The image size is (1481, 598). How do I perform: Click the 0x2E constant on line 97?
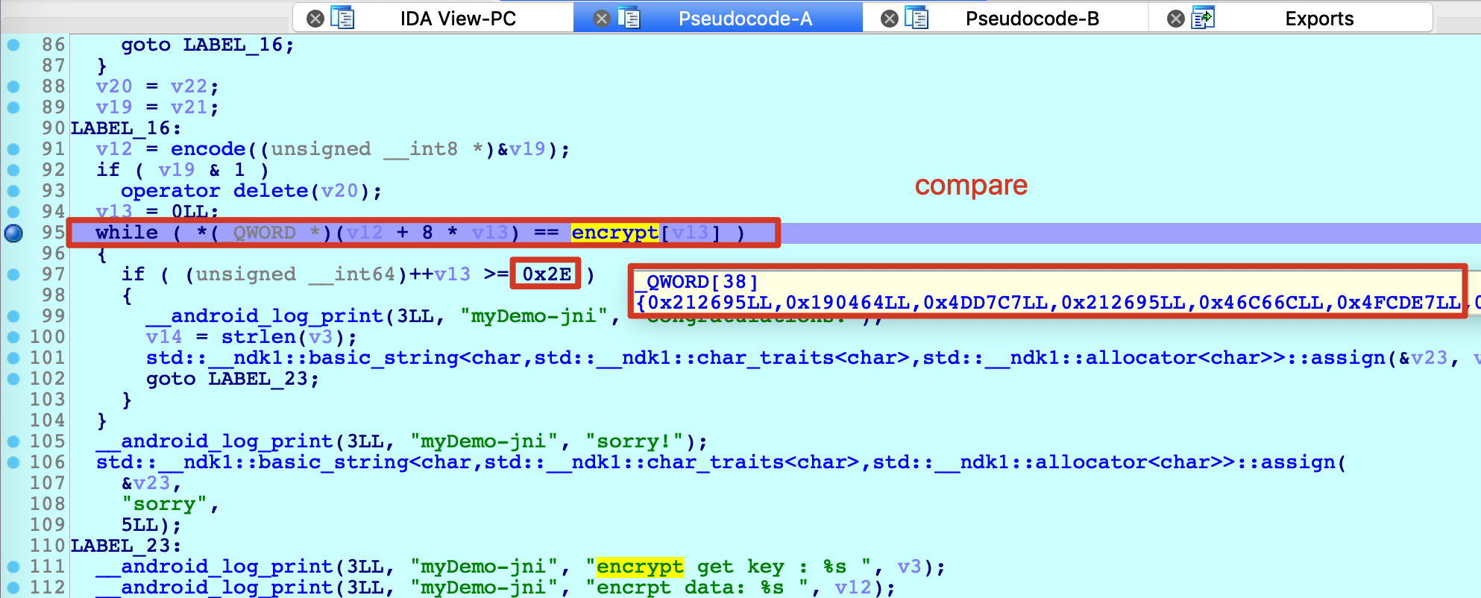(547, 274)
